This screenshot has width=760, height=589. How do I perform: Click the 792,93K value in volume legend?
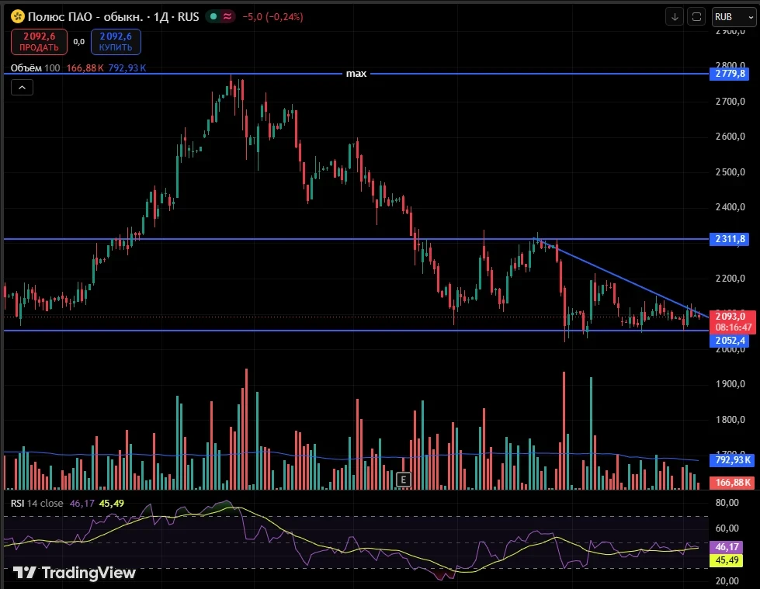[127, 68]
